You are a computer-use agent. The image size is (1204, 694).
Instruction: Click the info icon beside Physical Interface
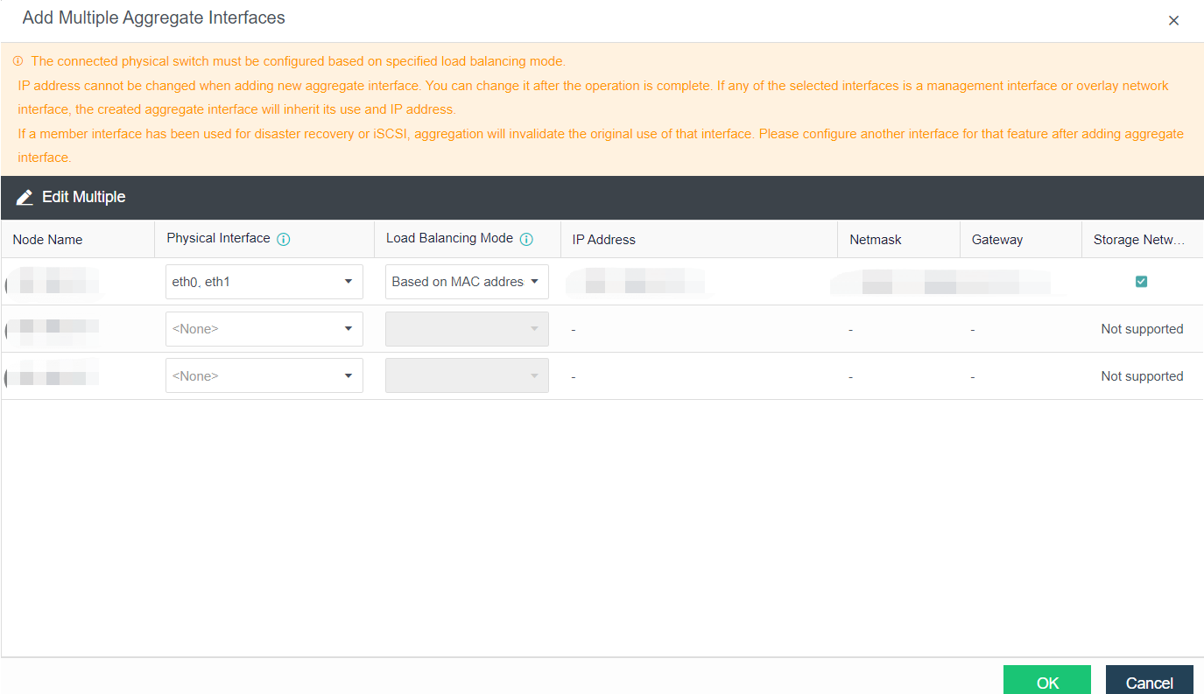tap(284, 239)
